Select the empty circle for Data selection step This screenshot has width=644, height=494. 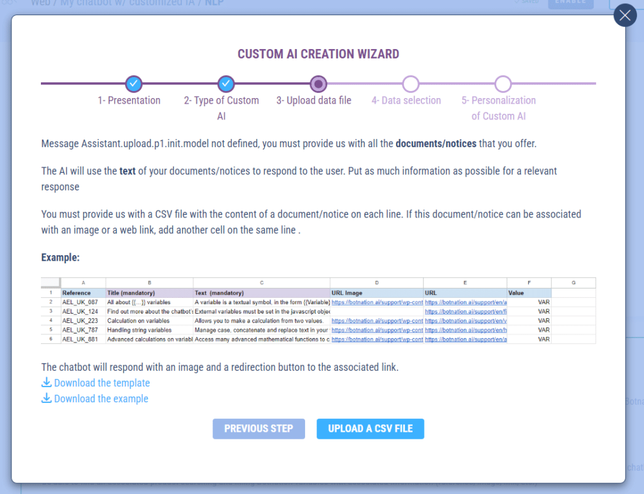[x=411, y=84]
